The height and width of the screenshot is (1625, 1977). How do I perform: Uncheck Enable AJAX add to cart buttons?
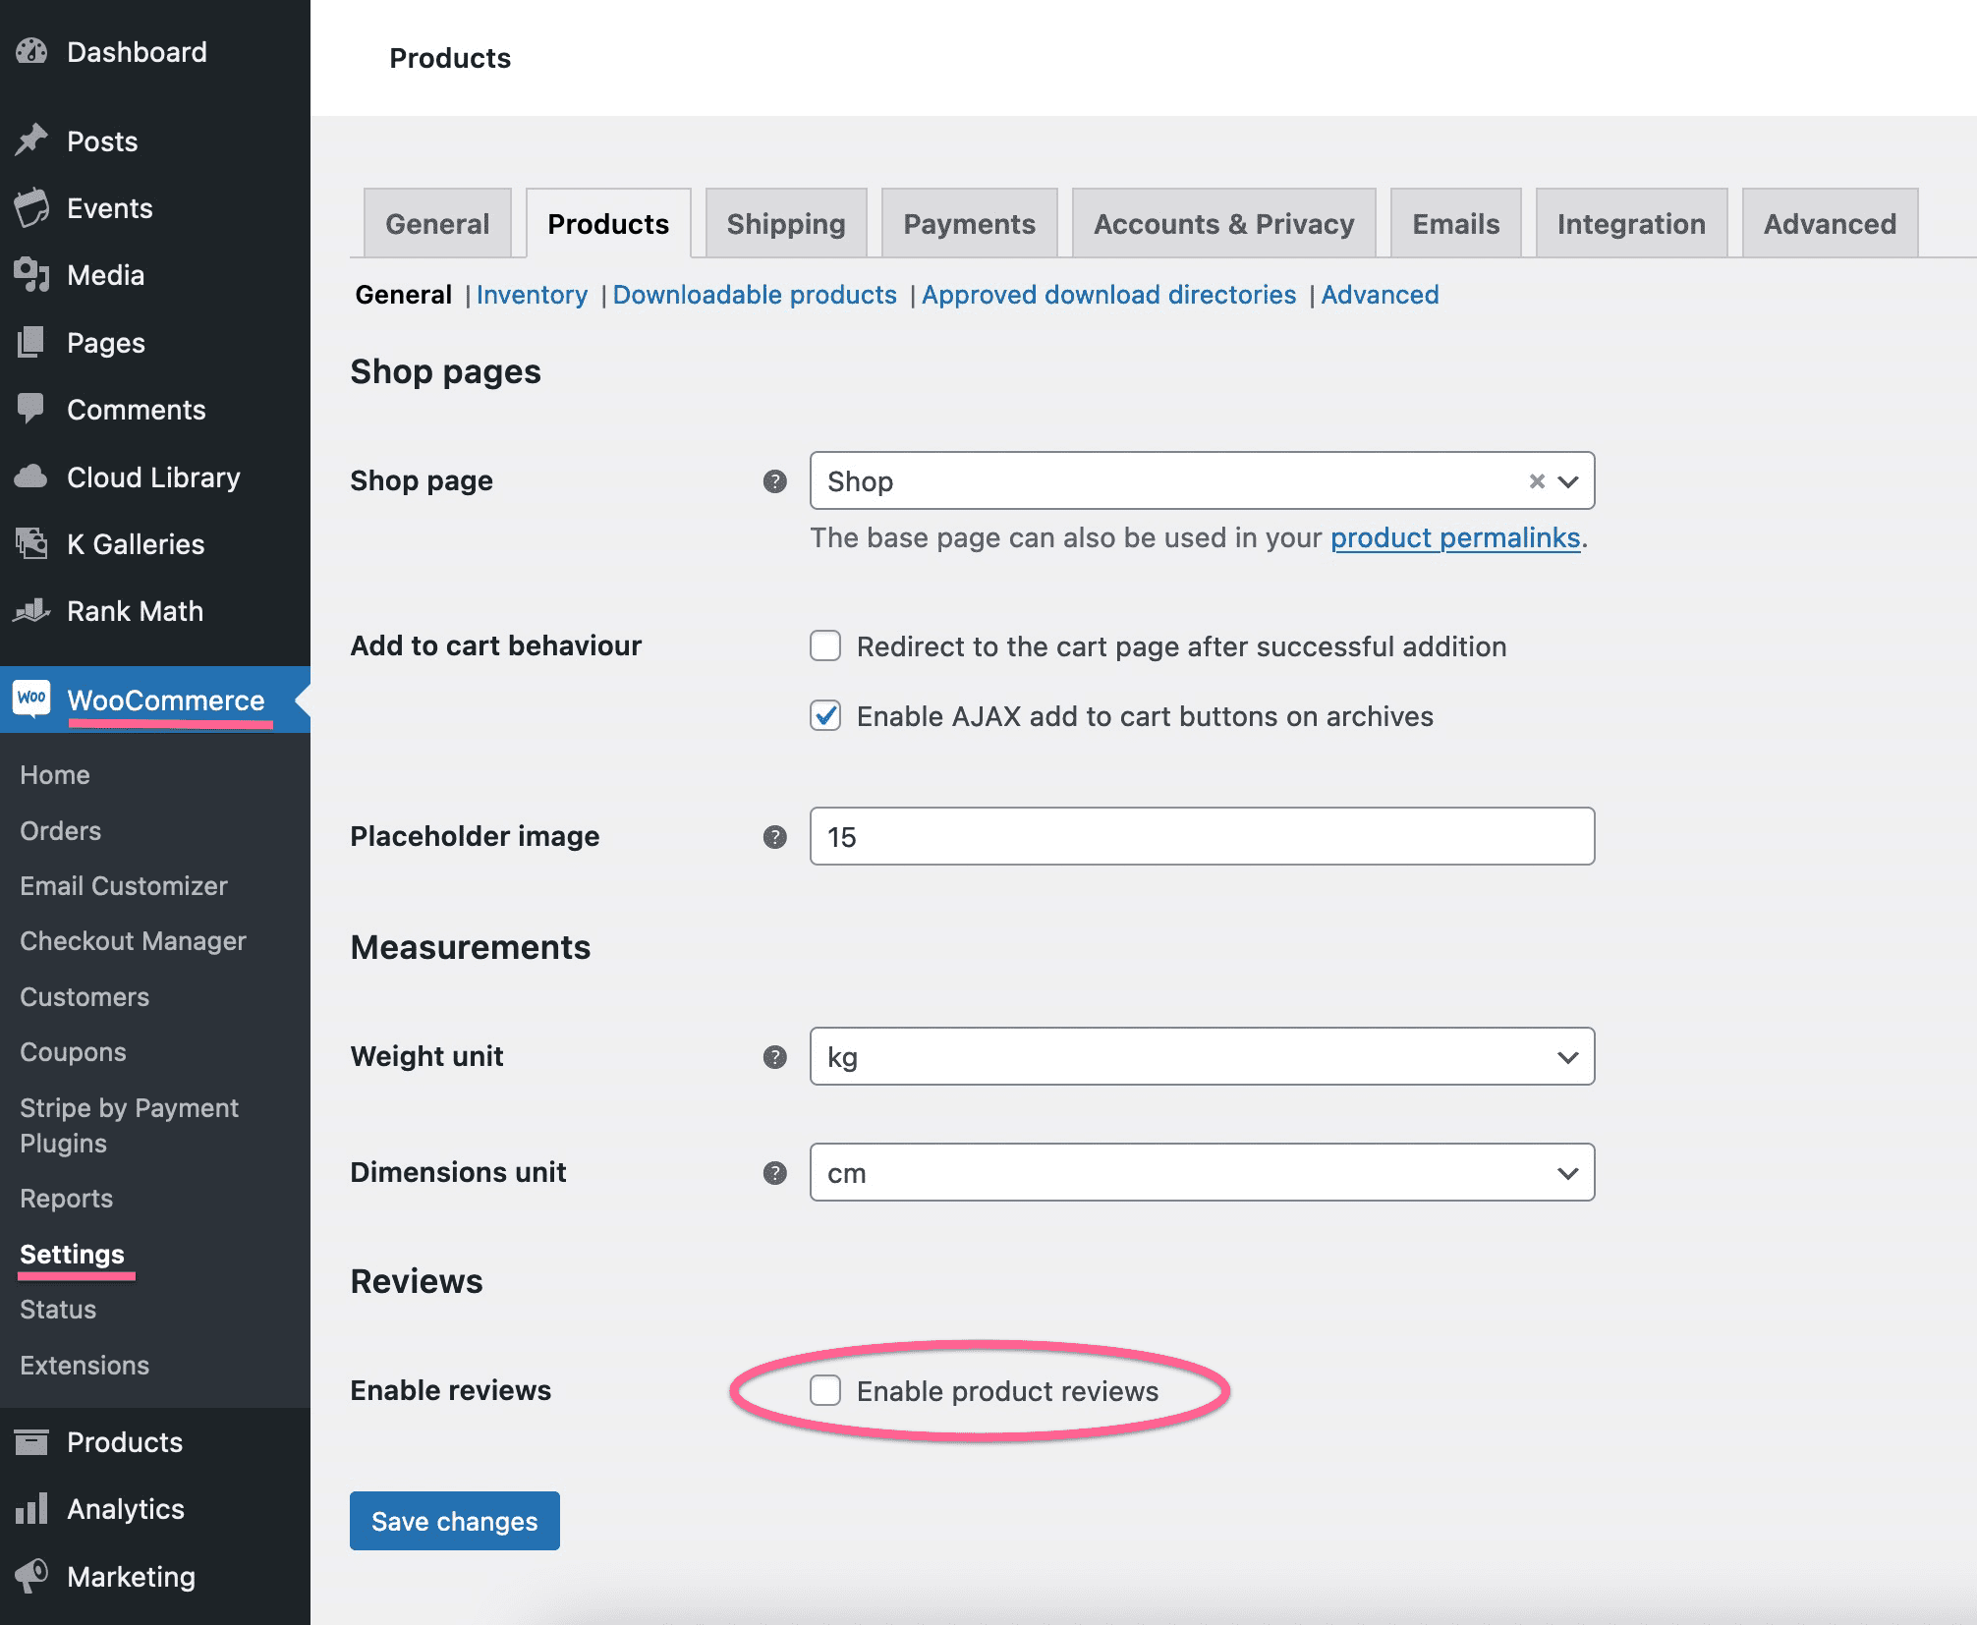coord(825,715)
